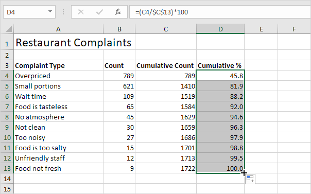Click the cumulative percent cell 81.9
The height and width of the screenshot is (194, 311).
220,86
